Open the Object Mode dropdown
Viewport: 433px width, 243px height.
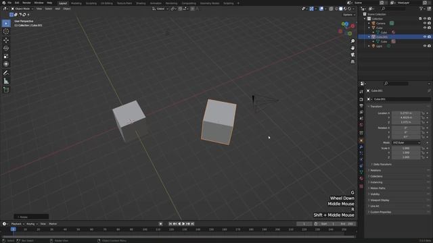[x=22, y=9]
